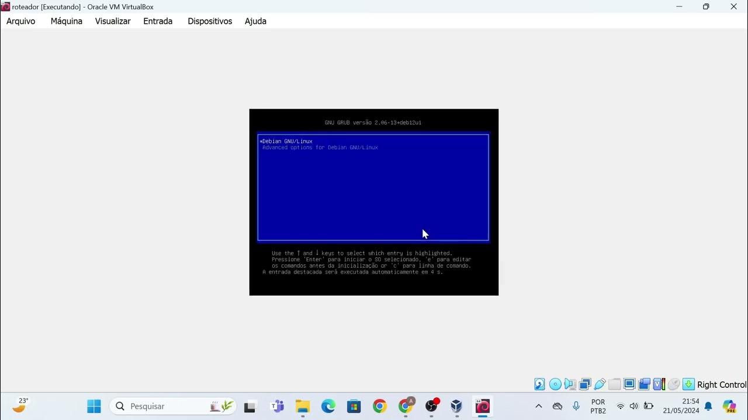Open Wi-Fi network settings in tray
Image resolution: width=748 pixels, height=420 pixels.
[621, 406]
